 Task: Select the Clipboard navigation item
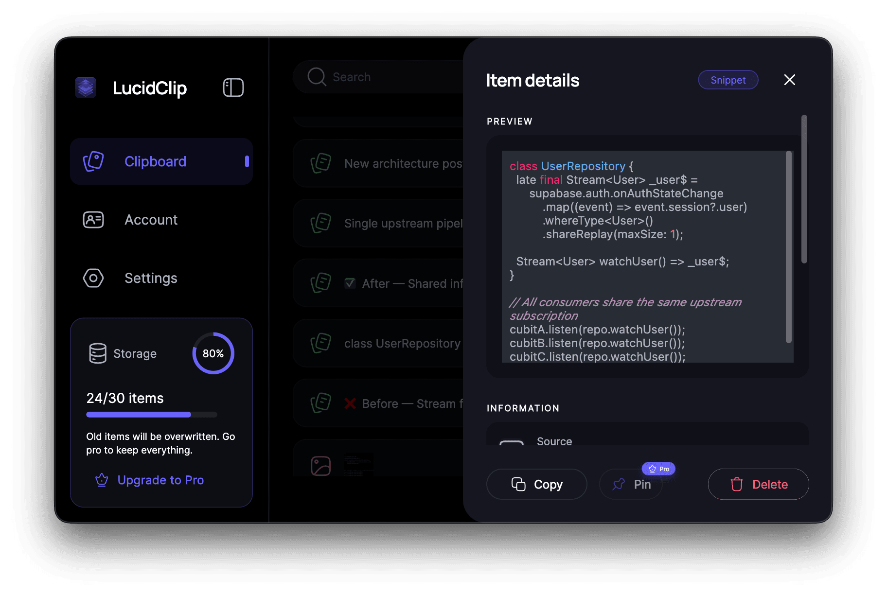(155, 161)
